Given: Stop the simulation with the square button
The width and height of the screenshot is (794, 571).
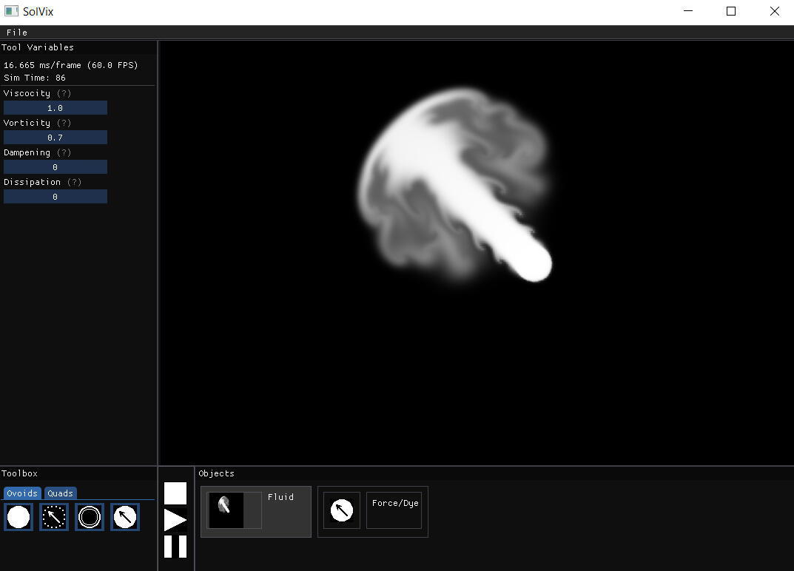Looking at the screenshot, I should (175, 493).
